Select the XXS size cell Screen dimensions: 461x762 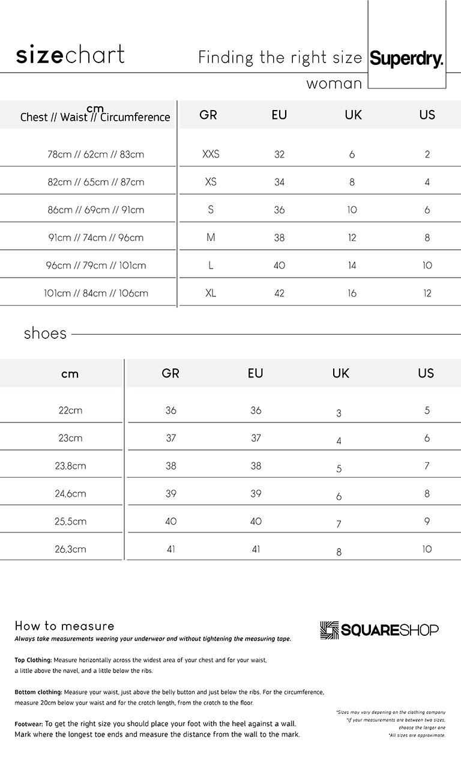point(211,154)
